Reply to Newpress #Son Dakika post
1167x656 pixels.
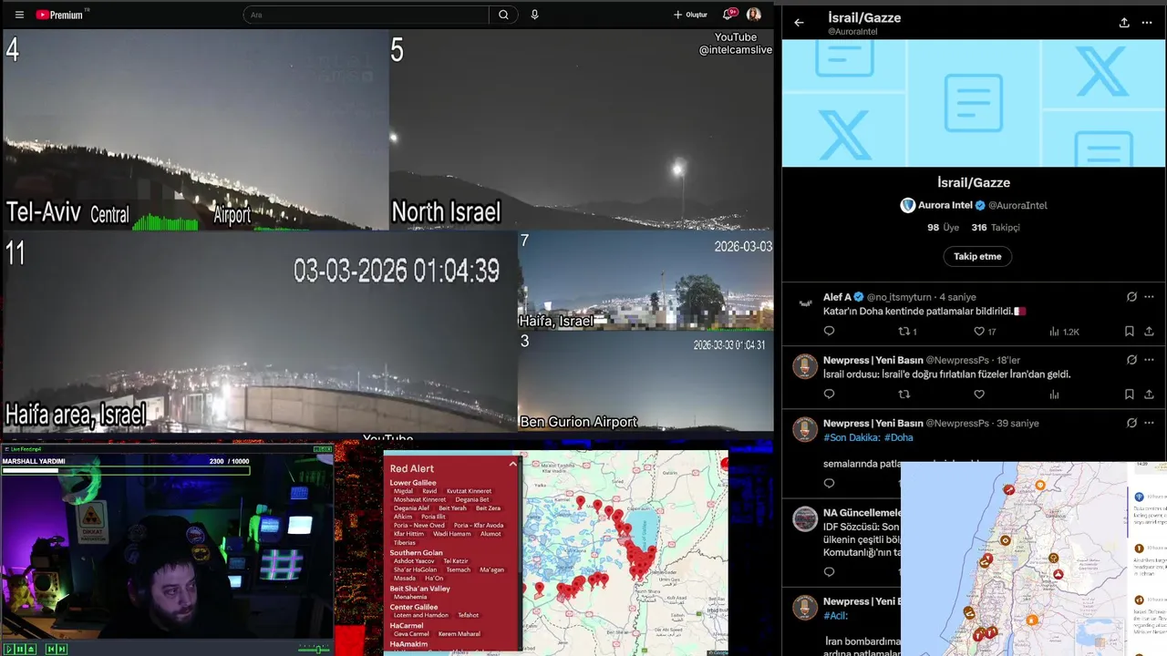pos(829,484)
